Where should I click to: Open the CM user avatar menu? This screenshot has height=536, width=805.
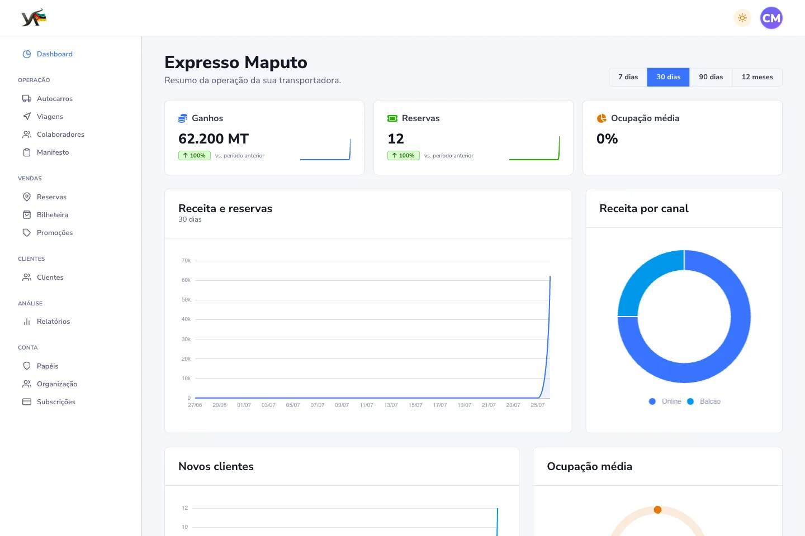(x=771, y=18)
